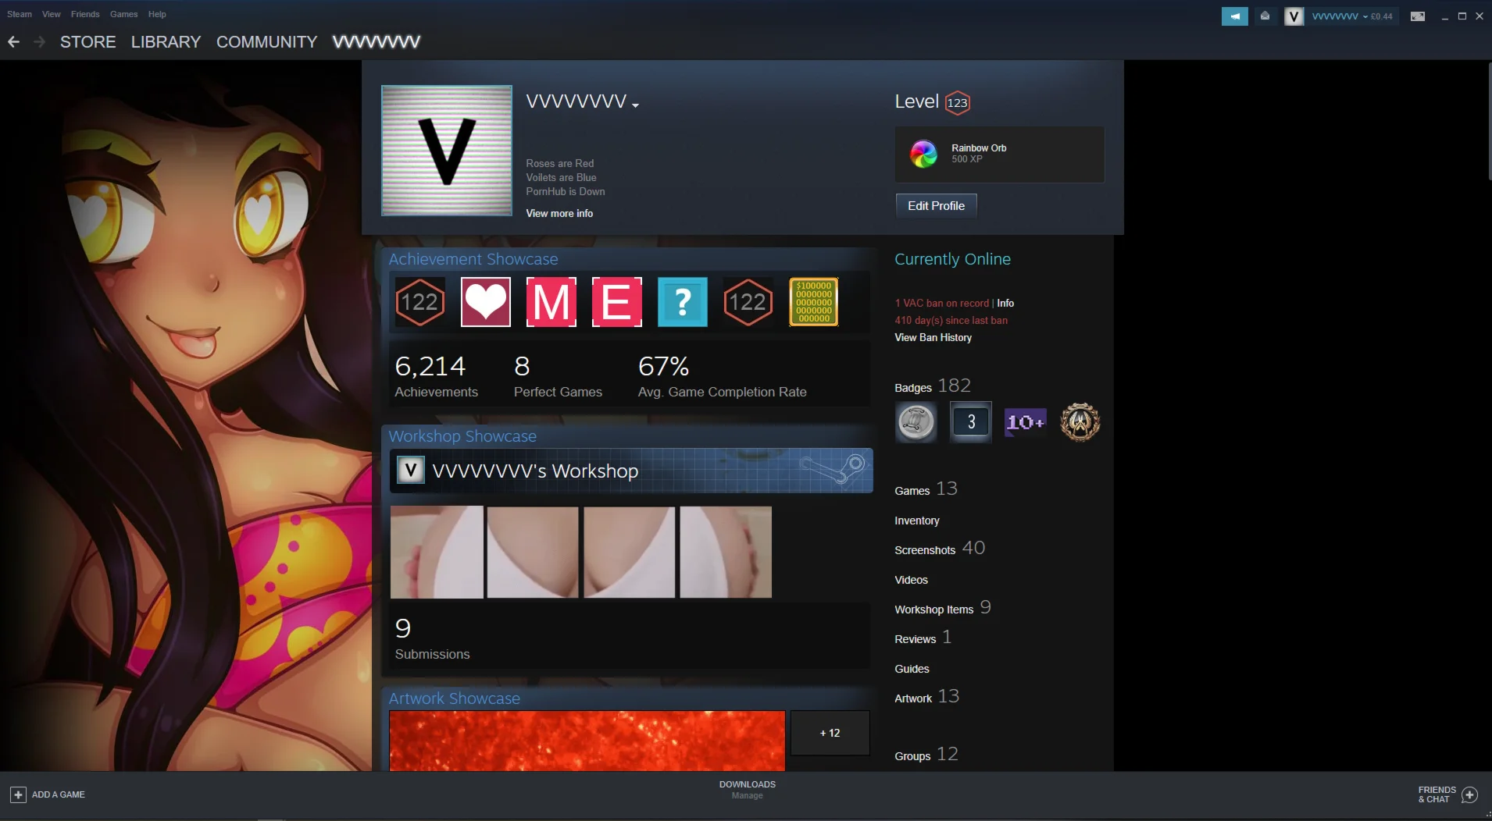Image resolution: width=1492 pixels, height=821 pixels.
Task: Click the level 3 badge
Action: click(x=969, y=422)
